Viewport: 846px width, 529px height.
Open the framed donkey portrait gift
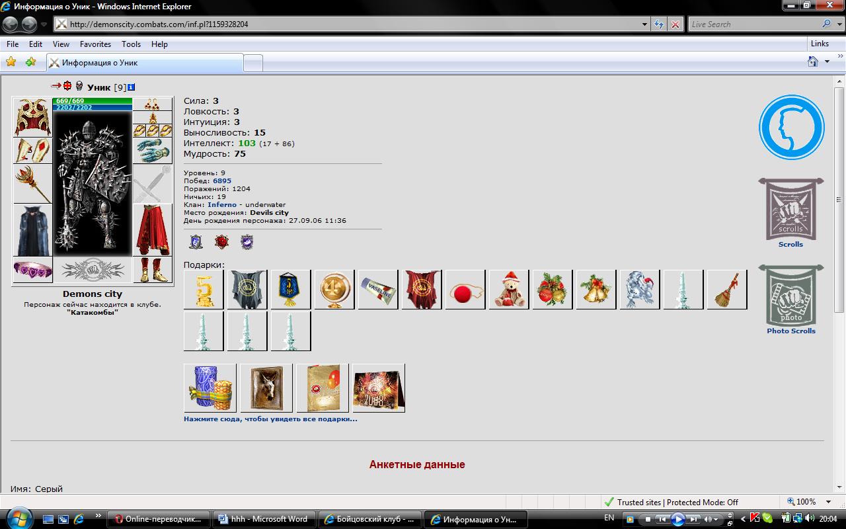(266, 388)
